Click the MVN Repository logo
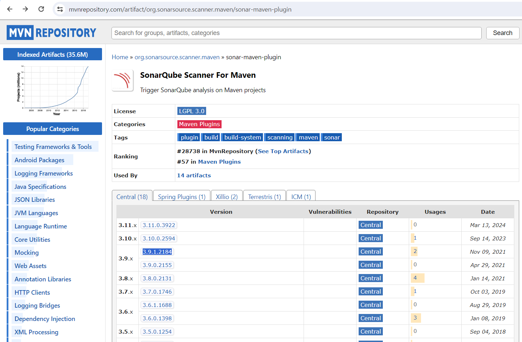 [x=52, y=33]
